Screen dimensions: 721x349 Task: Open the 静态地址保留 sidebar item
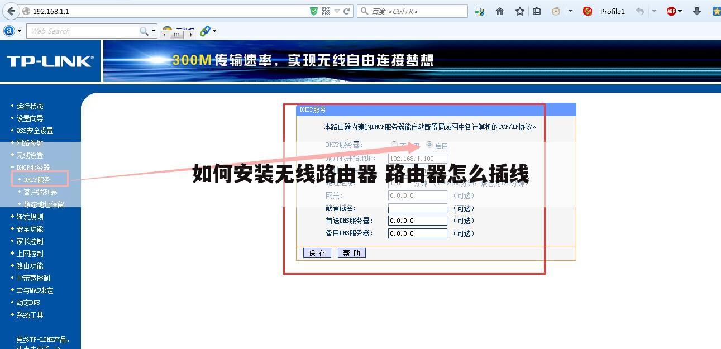pos(44,204)
